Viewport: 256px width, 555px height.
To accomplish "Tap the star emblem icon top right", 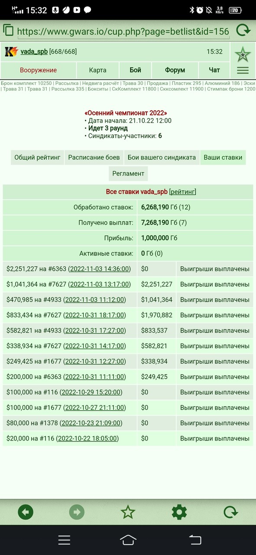I will tap(243, 54).
